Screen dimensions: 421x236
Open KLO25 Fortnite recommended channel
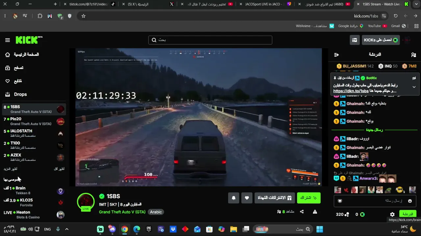pyautogui.click(x=34, y=203)
